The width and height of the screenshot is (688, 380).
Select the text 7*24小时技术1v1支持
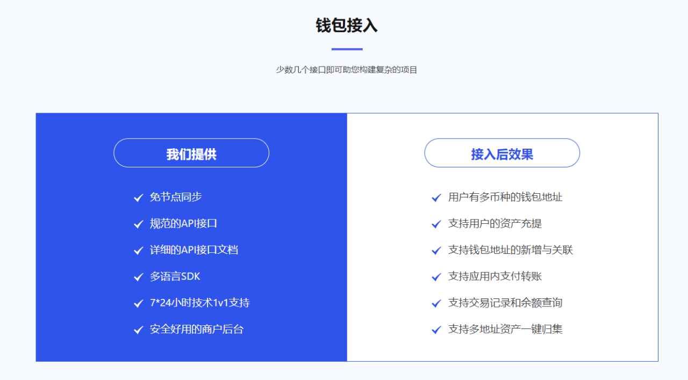[199, 303]
